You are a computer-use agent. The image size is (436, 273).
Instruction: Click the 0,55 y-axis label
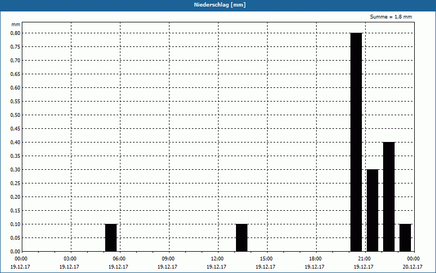pyautogui.click(x=15, y=102)
